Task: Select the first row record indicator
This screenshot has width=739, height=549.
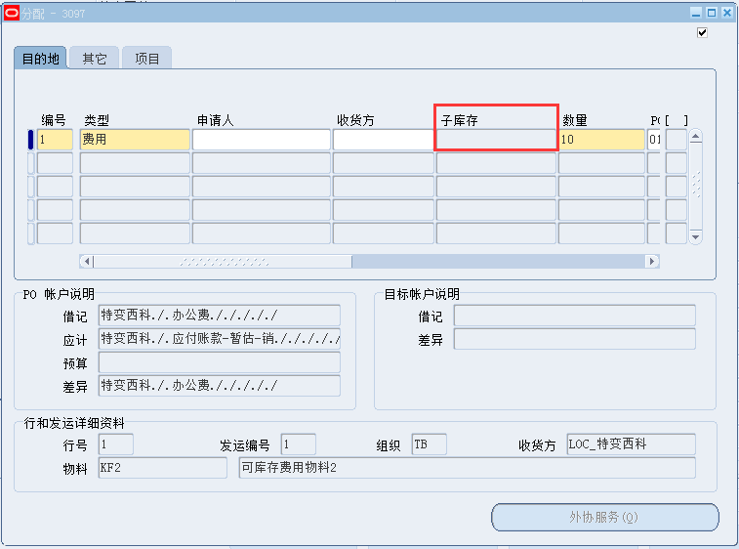Action: tap(31, 139)
